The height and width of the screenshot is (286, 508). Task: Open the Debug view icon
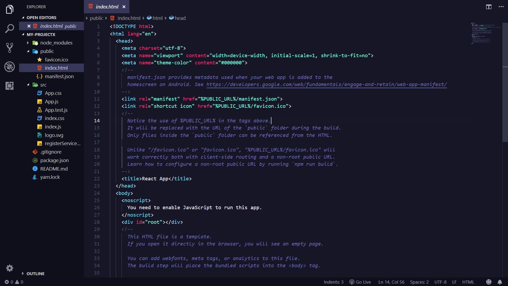pyautogui.click(x=10, y=67)
